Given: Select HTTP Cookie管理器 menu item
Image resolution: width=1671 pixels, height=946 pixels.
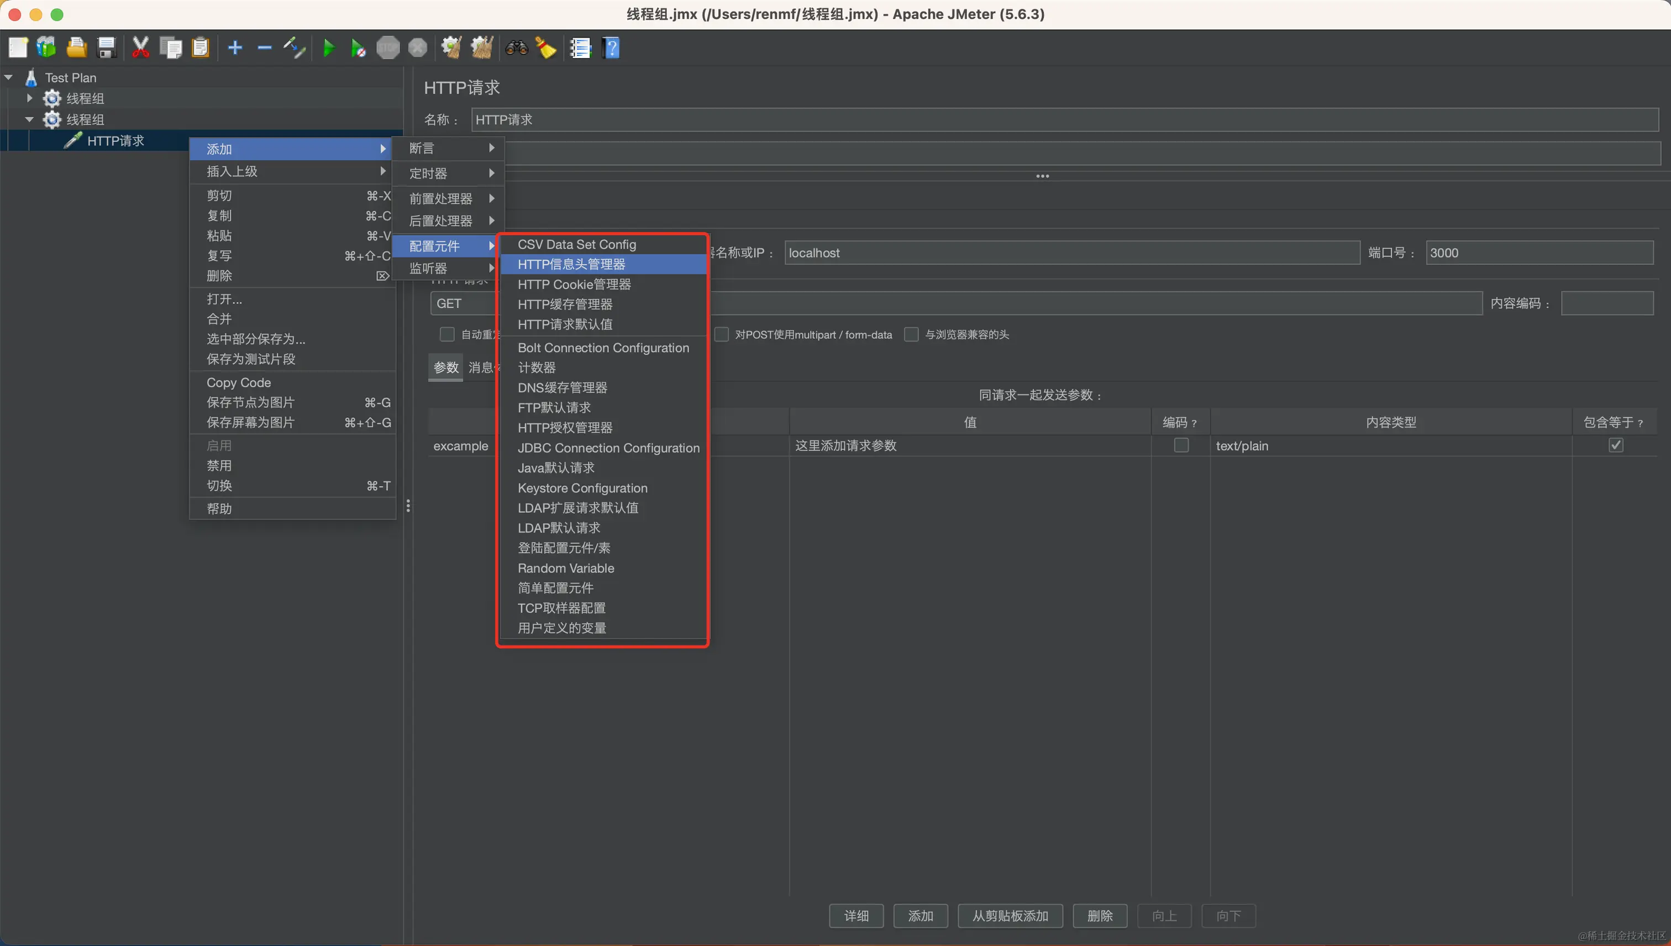Looking at the screenshot, I should [x=602, y=285].
